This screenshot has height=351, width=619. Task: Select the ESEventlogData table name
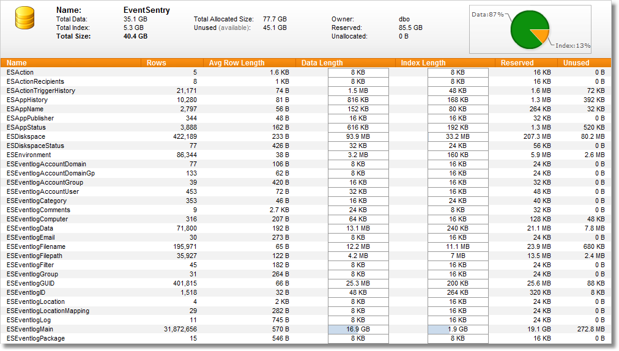(29, 228)
